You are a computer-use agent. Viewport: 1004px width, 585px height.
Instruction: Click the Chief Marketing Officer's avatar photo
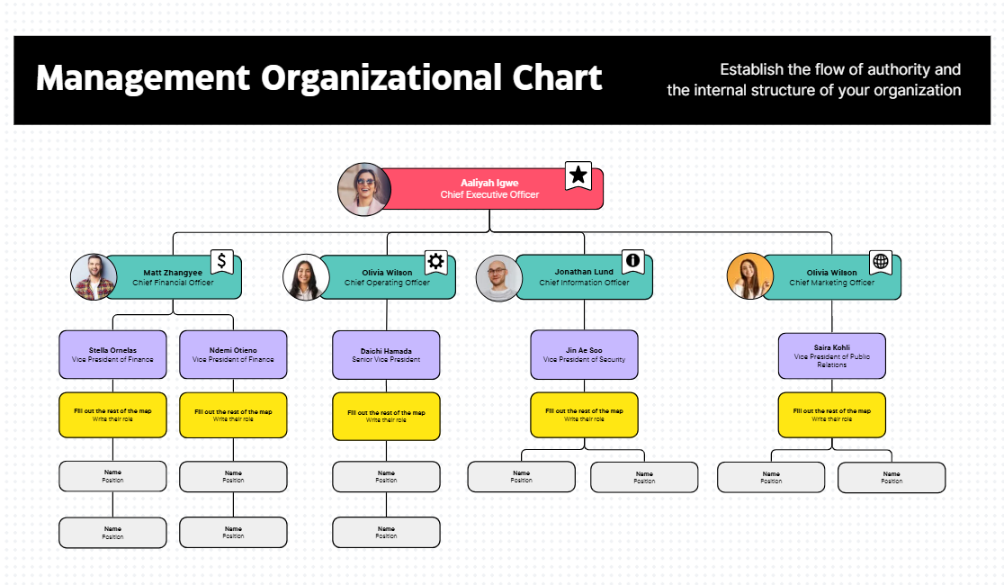click(x=749, y=276)
